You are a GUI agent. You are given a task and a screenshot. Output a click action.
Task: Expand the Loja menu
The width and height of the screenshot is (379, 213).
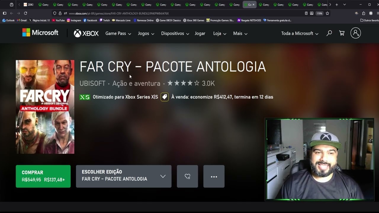click(220, 33)
